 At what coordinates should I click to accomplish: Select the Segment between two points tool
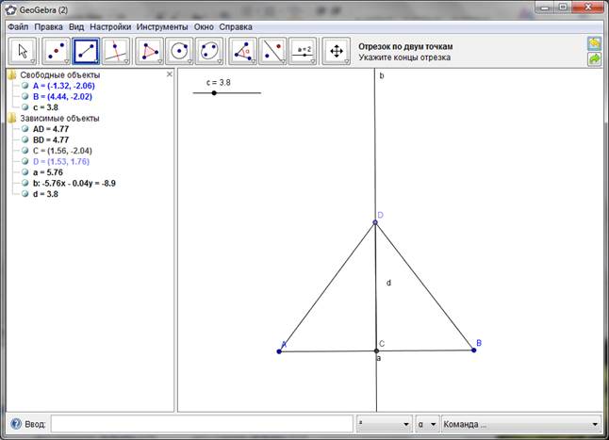click(86, 51)
